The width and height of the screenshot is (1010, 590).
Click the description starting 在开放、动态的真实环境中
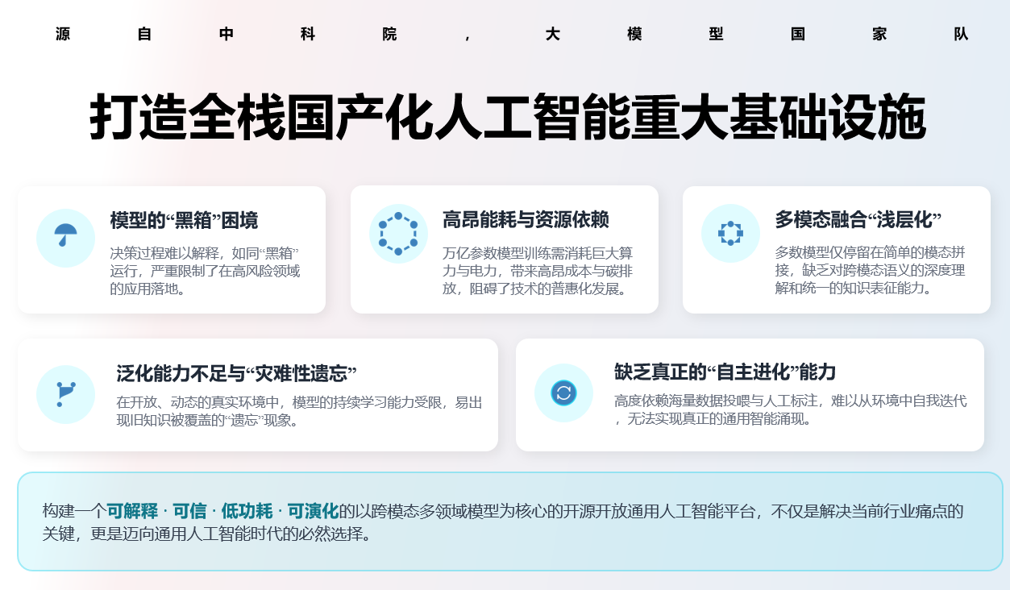click(299, 411)
